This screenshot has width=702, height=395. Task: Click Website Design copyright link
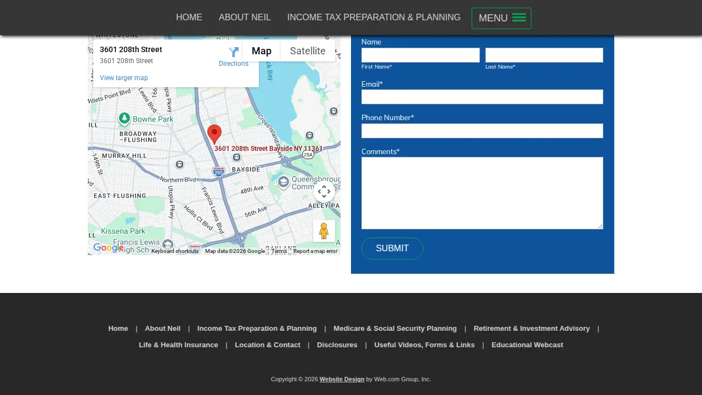(x=342, y=379)
